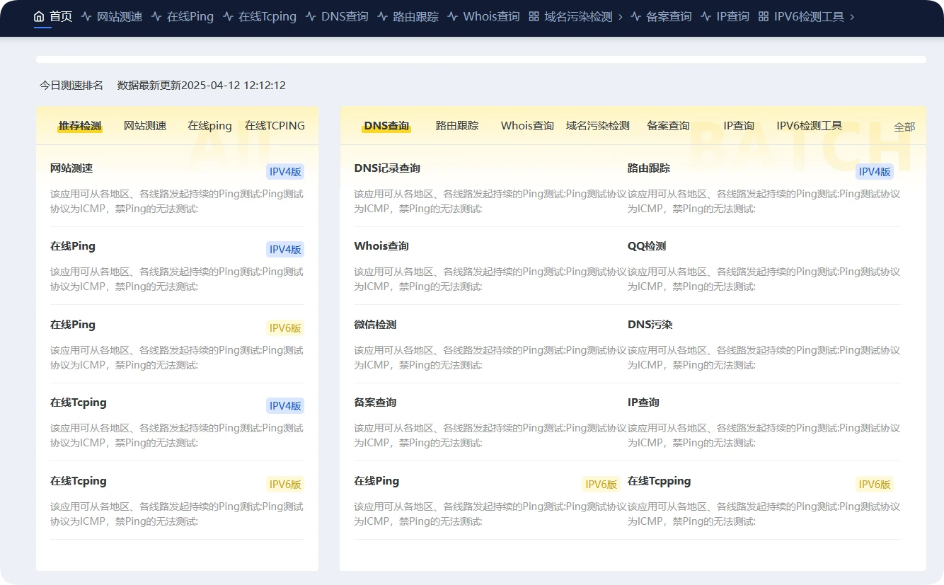Select the 备案查询 tab in right panel

click(x=668, y=126)
